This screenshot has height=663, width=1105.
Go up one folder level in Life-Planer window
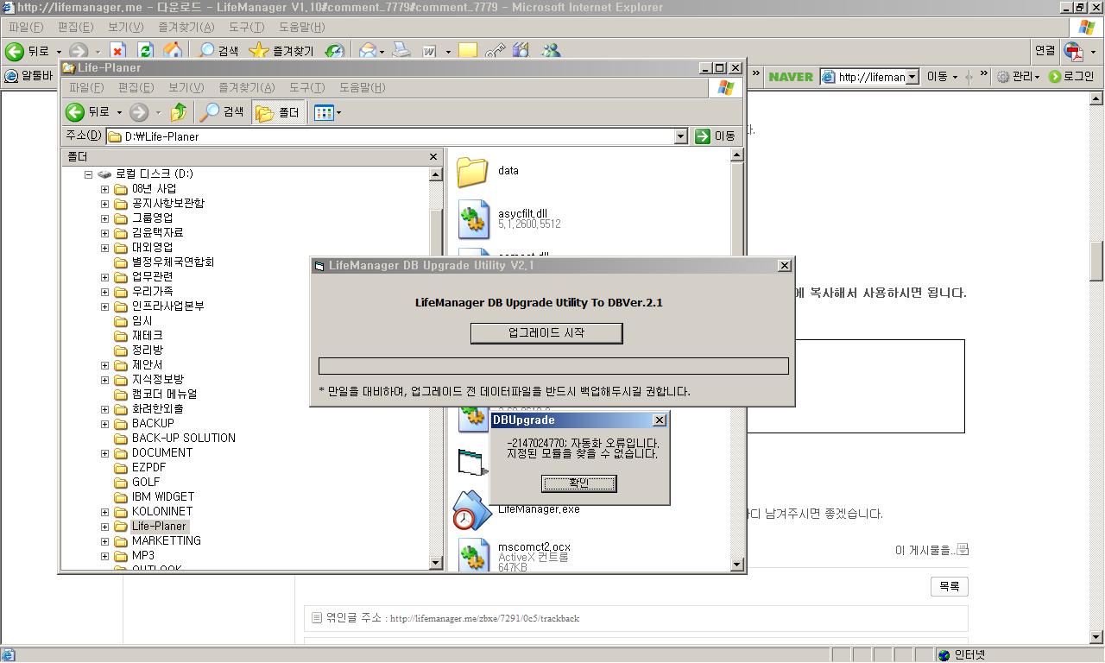click(179, 112)
